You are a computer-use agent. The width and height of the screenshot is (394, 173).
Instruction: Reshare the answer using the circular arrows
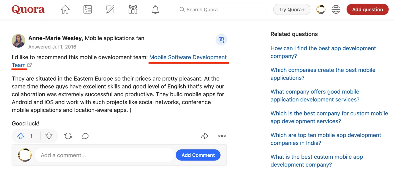(x=68, y=136)
